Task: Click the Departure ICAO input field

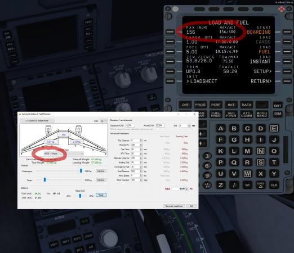Action: point(130,125)
